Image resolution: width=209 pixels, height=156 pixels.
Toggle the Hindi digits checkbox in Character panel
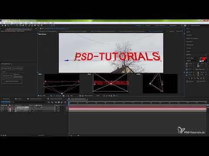pyautogui.click(x=198, y=81)
